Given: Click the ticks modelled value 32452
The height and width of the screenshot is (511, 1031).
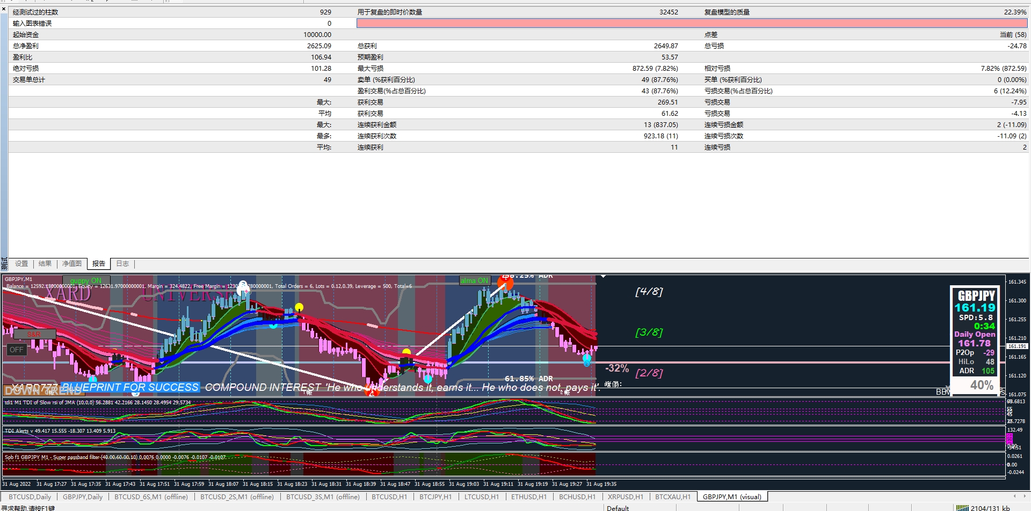Looking at the screenshot, I should pyautogui.click(x=669, y=12).
